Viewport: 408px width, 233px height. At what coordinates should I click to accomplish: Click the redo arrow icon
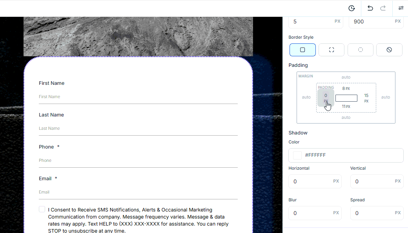coord(383,8)
